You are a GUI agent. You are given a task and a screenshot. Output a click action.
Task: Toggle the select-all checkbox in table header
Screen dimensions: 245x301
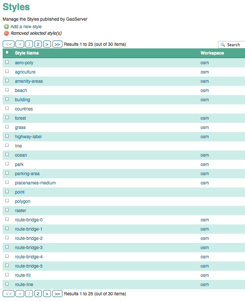click(x=7, y=52)
